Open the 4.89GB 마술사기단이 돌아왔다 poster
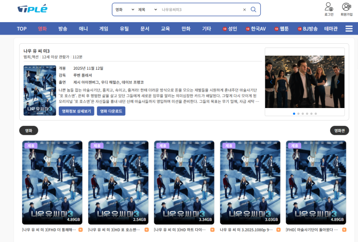358x242 pixels. [x=316, y=182]
